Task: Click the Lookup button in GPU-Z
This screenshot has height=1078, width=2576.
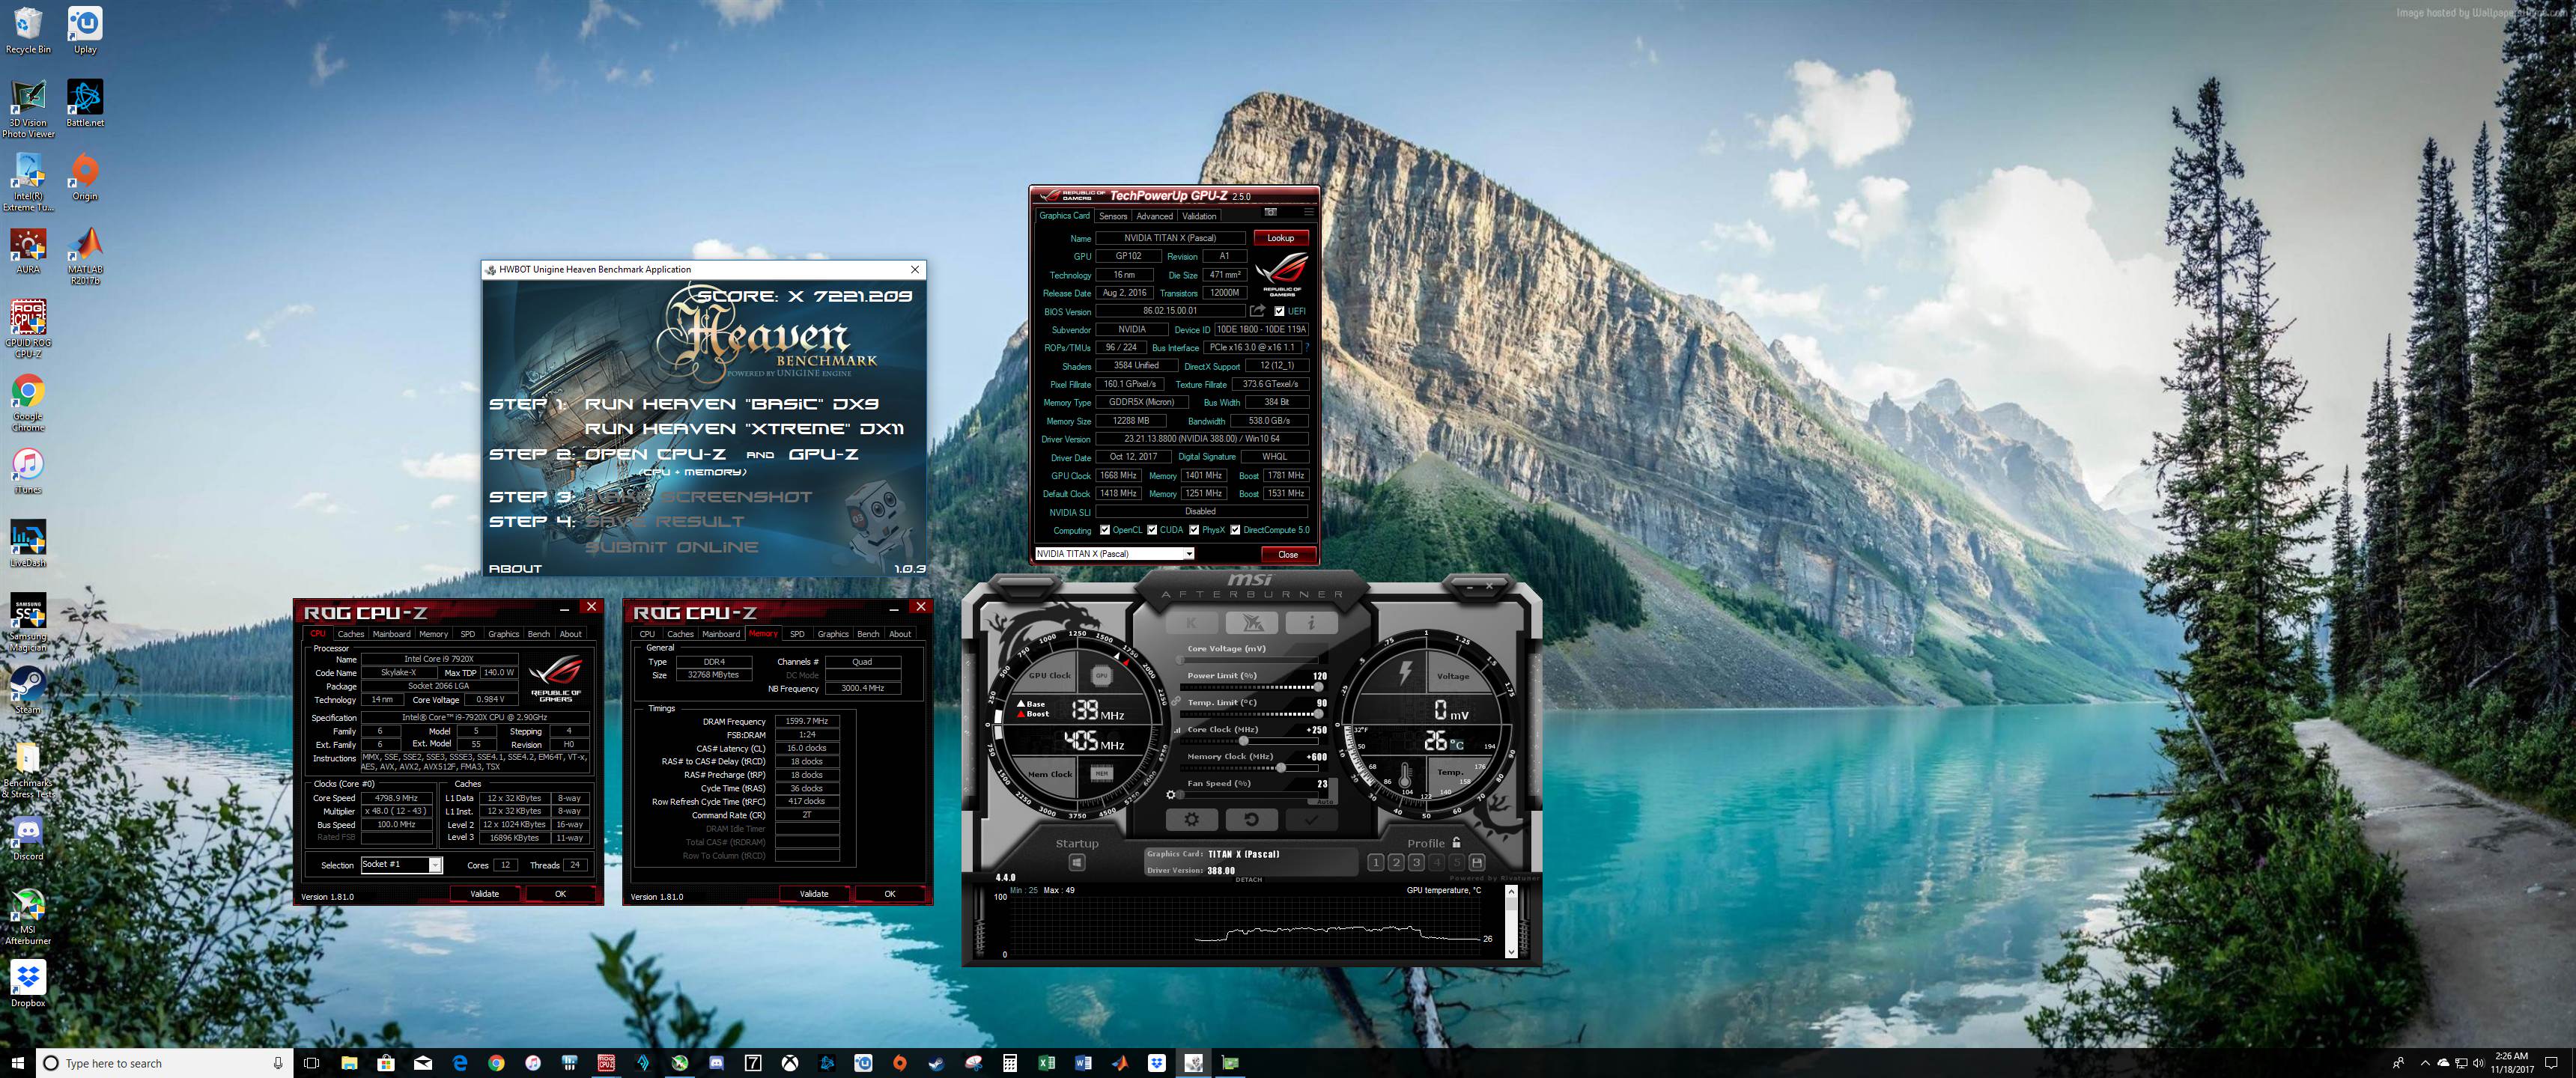Action: (1281, 238)
